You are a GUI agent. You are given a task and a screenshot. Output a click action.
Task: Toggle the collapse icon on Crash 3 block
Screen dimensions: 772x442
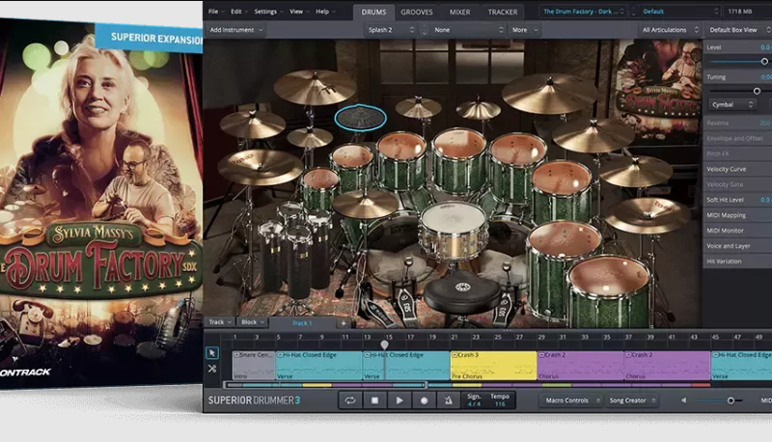pyautogui.click(x=455, y=354)
